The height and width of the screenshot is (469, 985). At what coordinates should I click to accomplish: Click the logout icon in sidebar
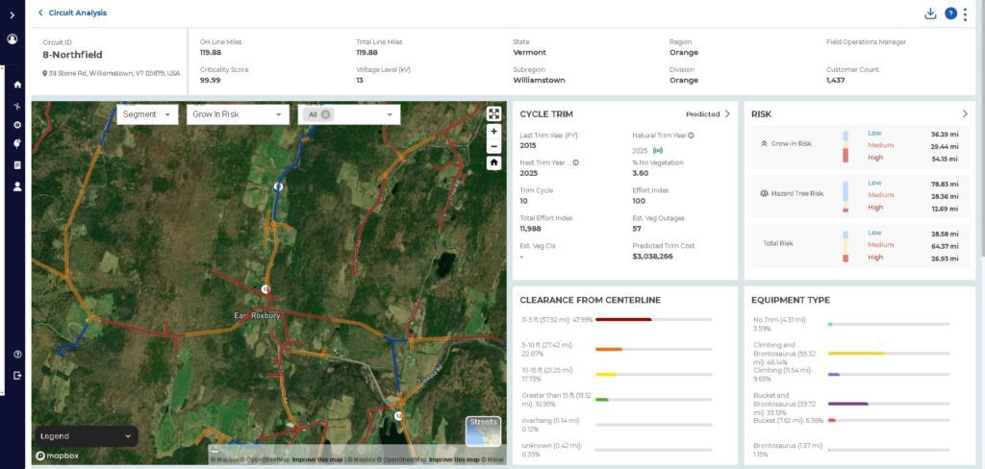pos(17,375)
